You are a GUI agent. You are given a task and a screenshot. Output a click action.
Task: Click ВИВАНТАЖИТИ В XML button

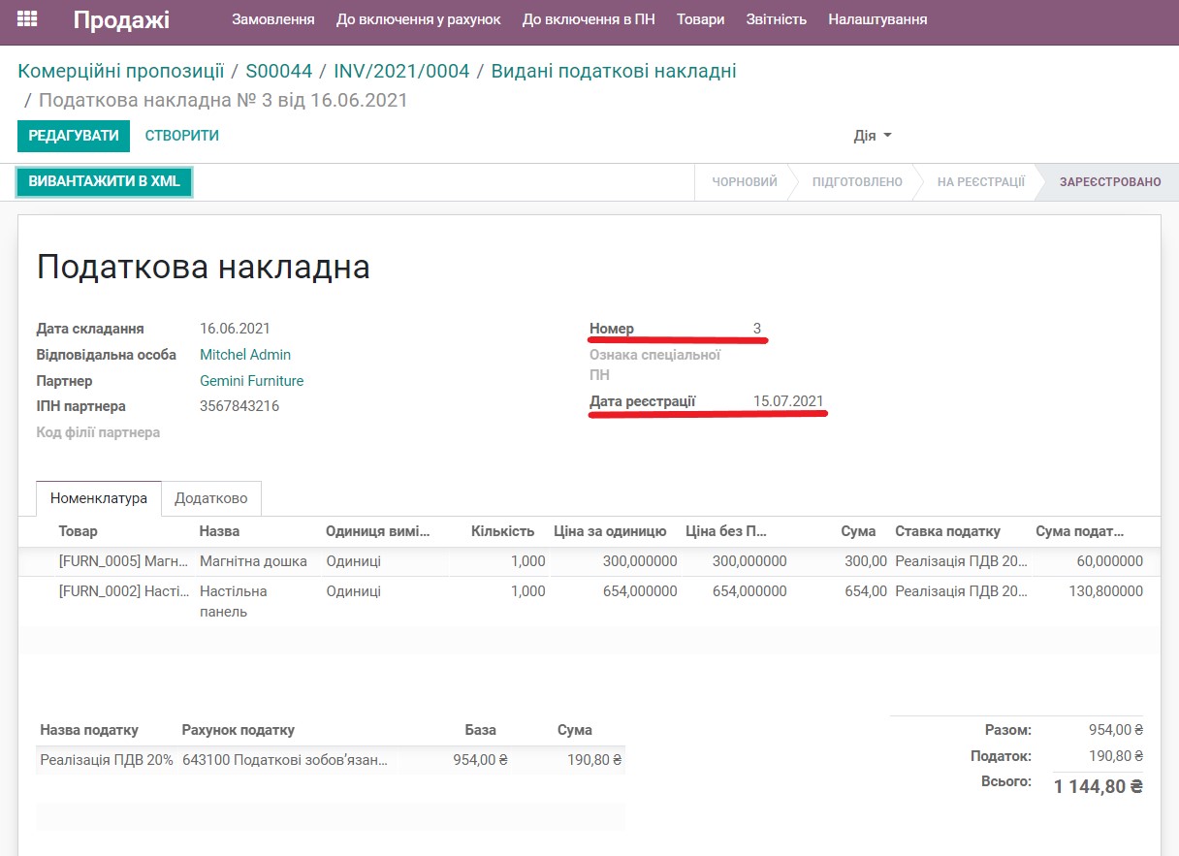coord(104,181)
